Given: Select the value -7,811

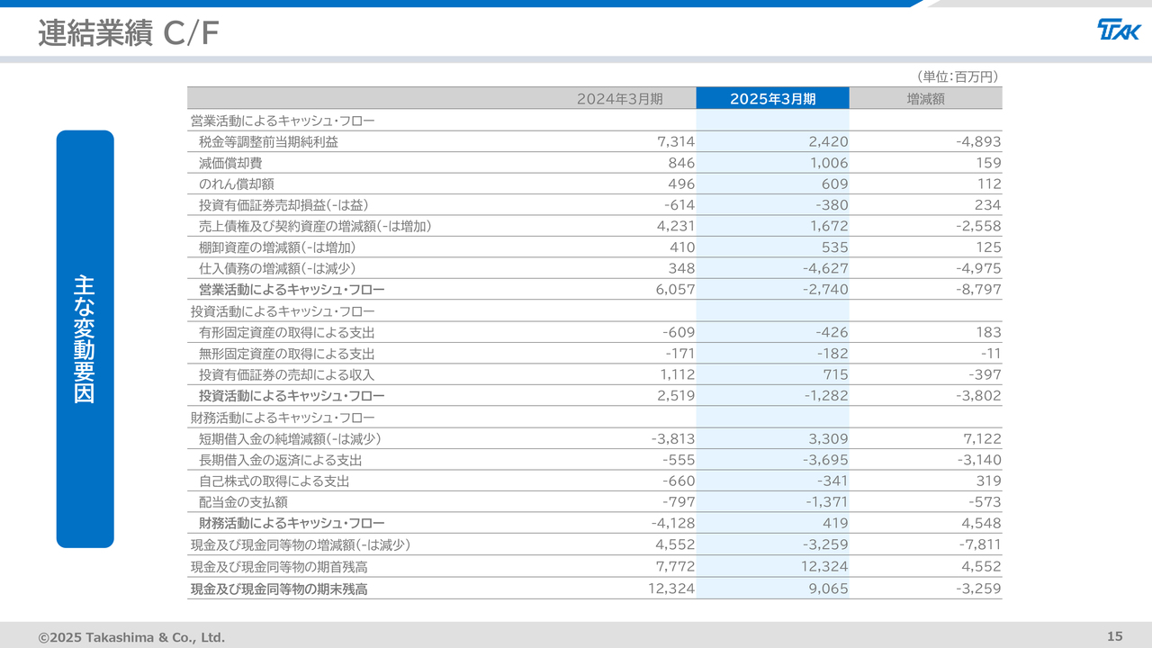Looking at the screenshot, I should [x=979, y=544].
